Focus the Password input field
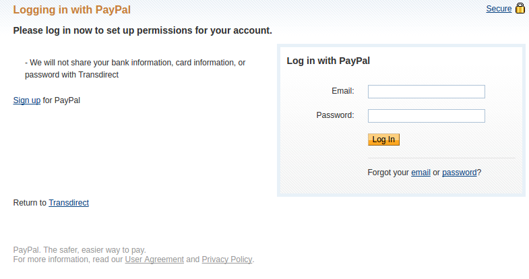The width and height of the screenshot is (529, 279). pyautogui.click(x=426, y=116)
